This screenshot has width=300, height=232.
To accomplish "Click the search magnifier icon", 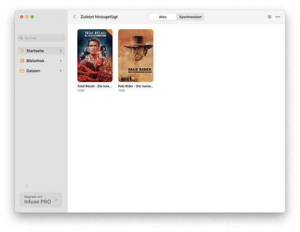I will pos(21,38).
